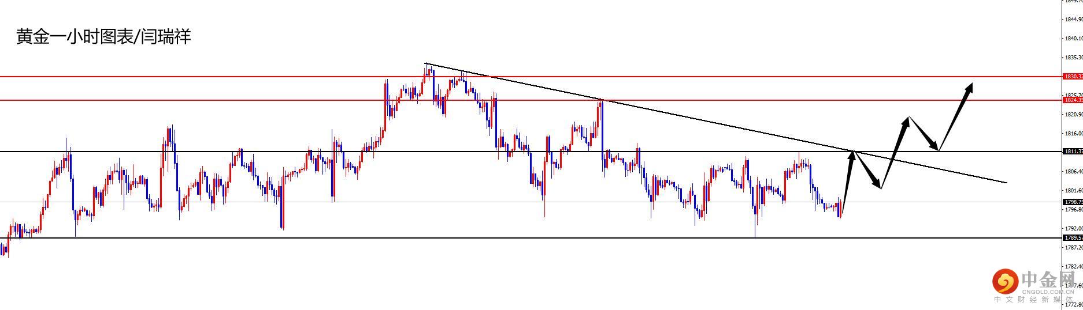The height and width of the screenshot is (310, 1083).
Task: Click the 1835.30 price axis label
Action: [x=1074, y=58]
